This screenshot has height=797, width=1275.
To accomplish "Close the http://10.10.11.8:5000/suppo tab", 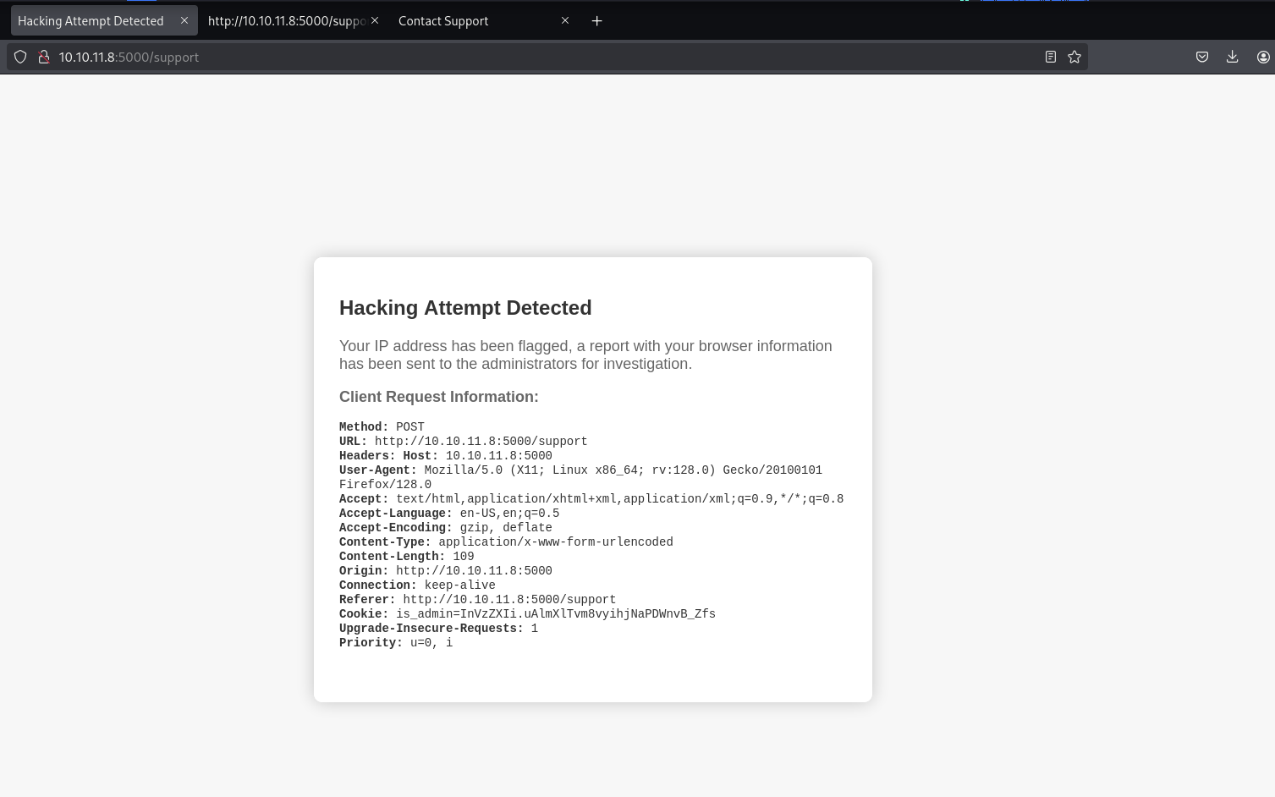I will point(375,20).
